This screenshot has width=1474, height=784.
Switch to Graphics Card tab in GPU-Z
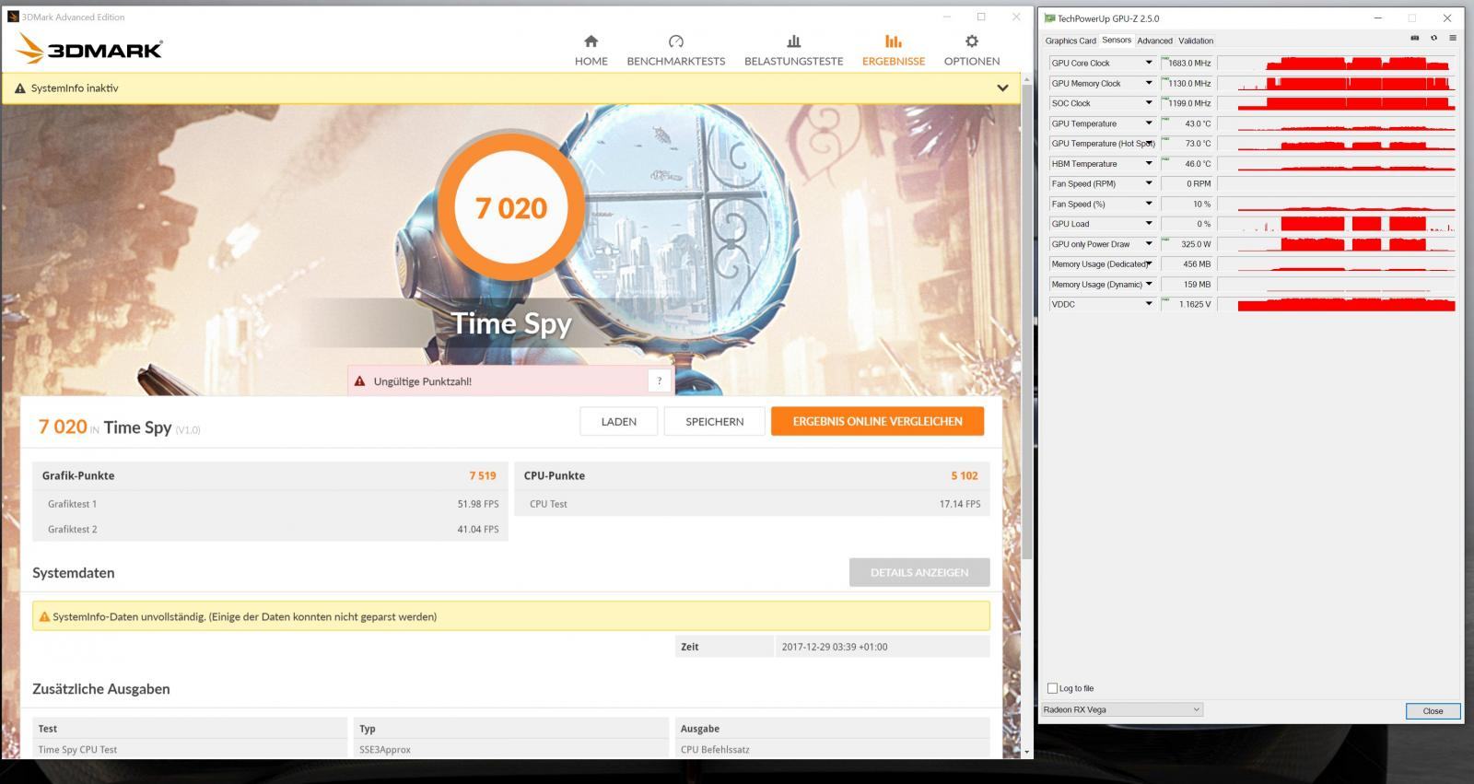click(1070, 41)
